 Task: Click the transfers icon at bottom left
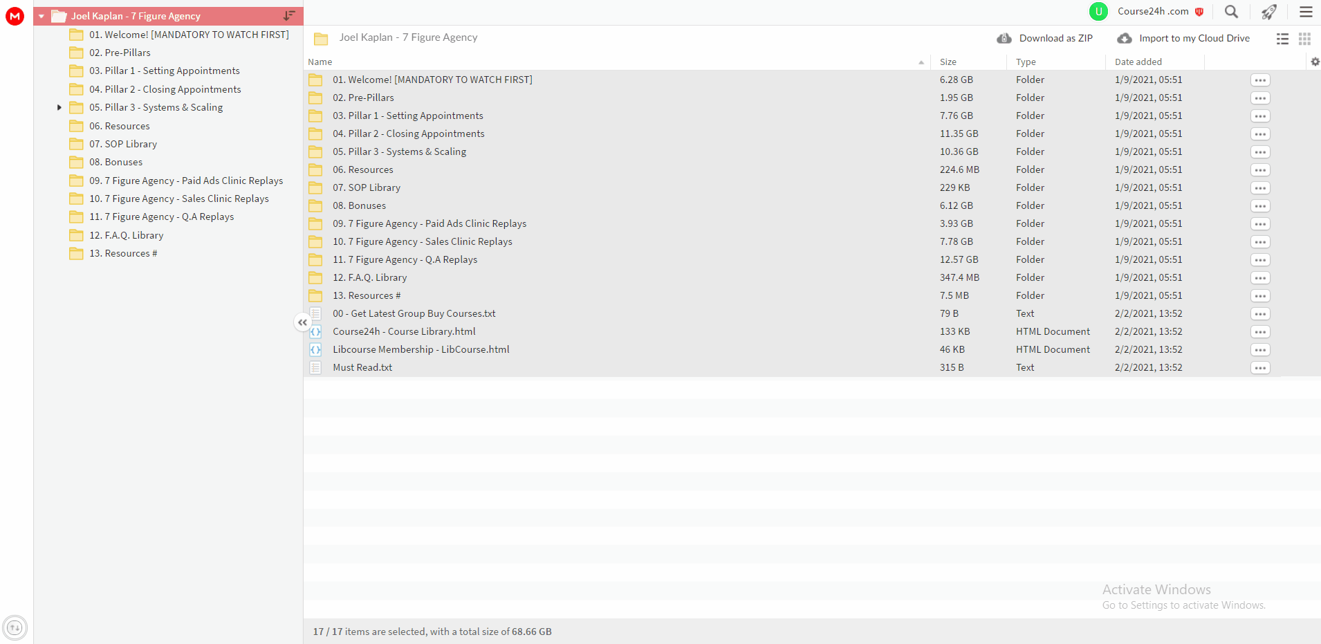[x=15, y=628]
